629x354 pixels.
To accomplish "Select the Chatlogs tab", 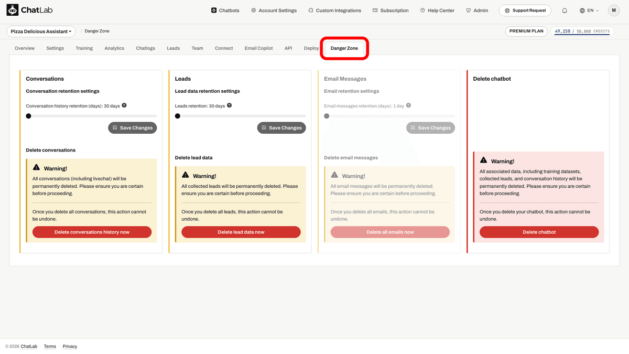I will (x=146, y=48).
